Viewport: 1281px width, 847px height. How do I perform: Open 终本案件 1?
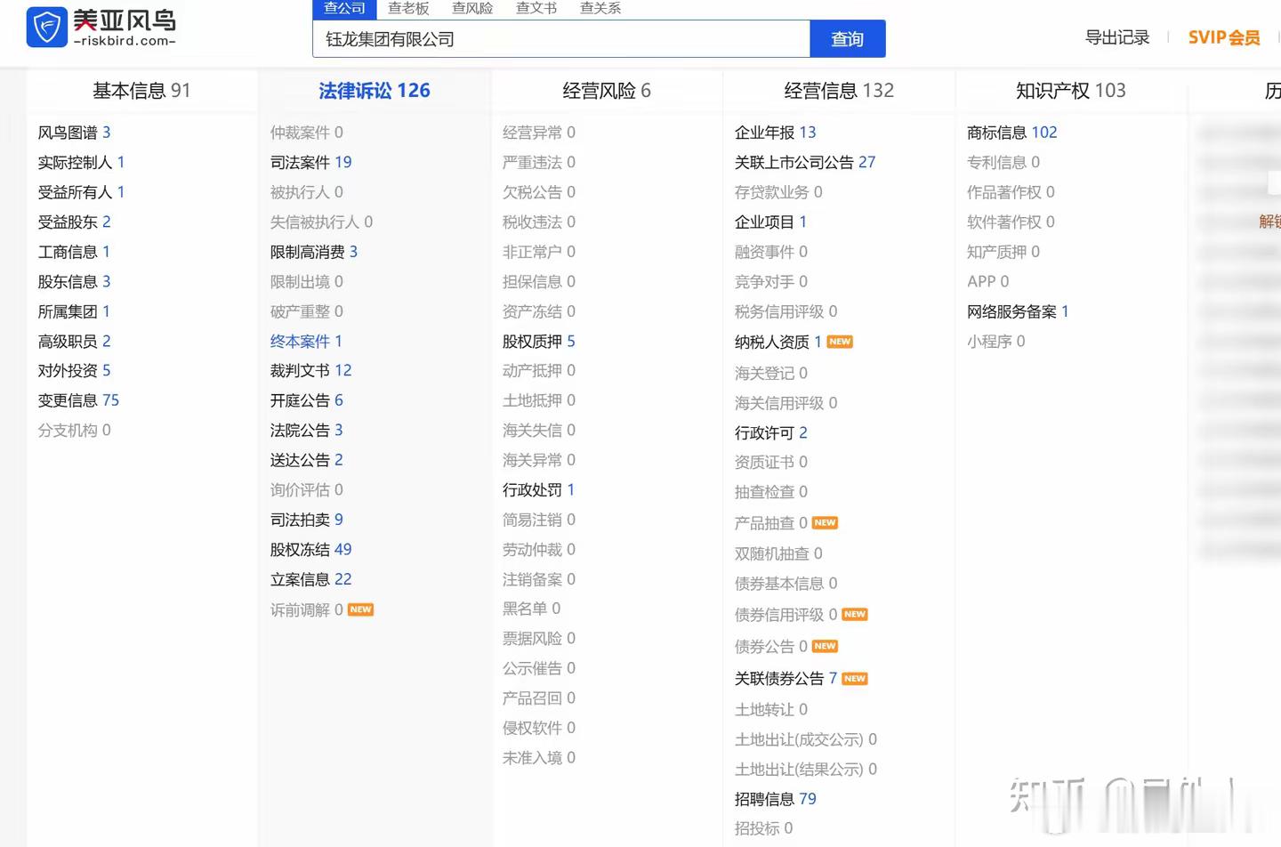(307, 342)
